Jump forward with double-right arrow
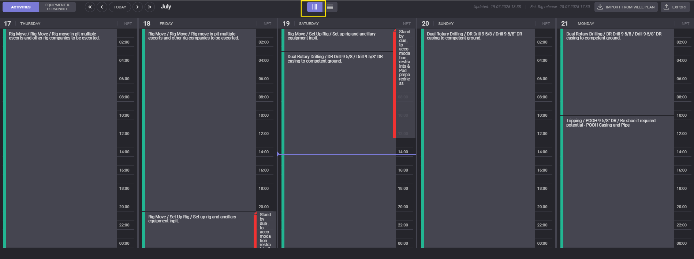The width and height of the screenshot is (694, 259). click(x=149, y=7)
